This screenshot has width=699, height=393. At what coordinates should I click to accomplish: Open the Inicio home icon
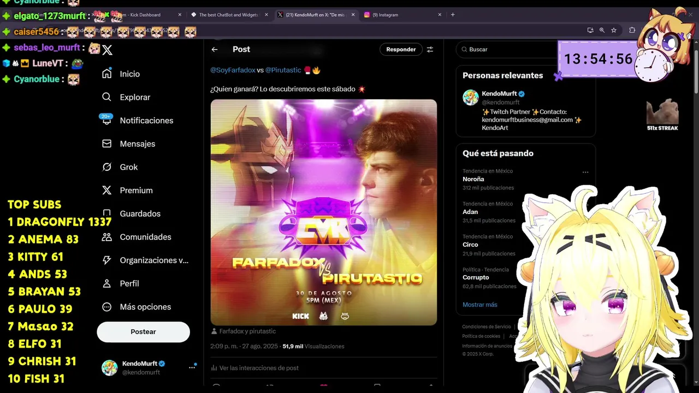pyautogui.click(x=107, y=74)
